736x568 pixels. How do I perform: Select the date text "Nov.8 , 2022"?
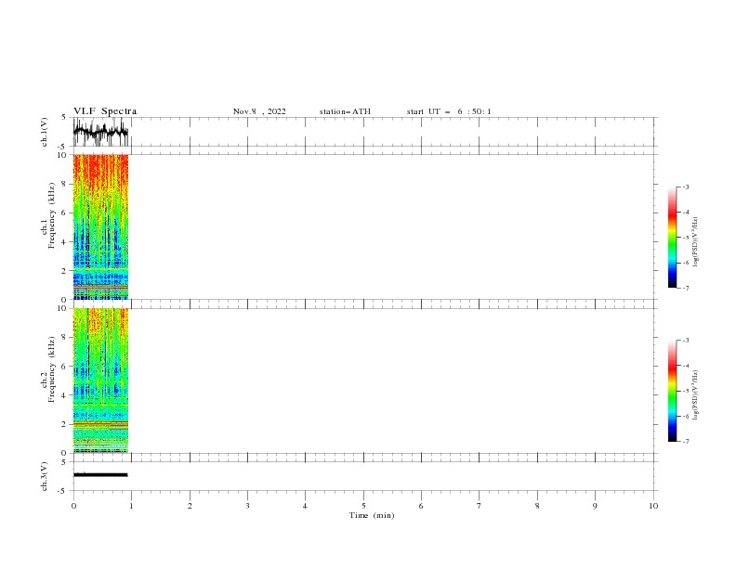pos(259,111)
